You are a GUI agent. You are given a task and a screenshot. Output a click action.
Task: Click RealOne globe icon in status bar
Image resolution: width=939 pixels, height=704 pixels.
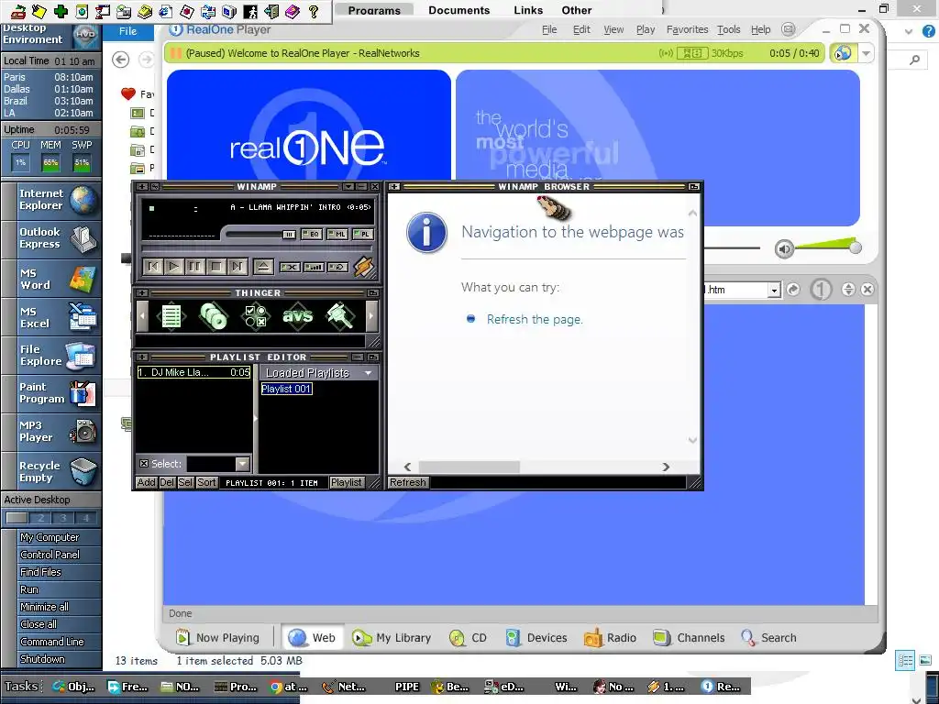[x=844, y=53]
